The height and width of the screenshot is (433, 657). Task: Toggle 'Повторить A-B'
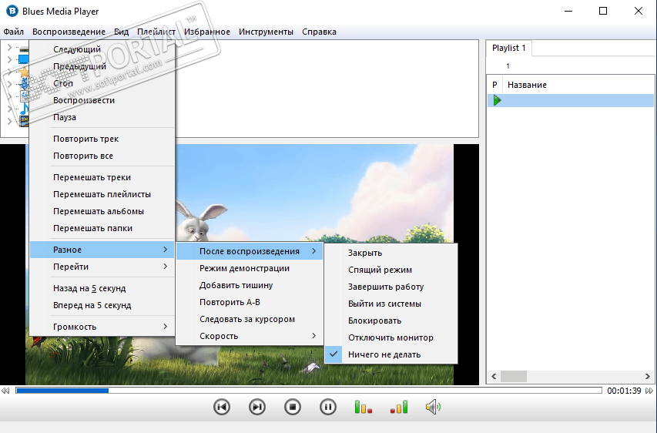point(250,302)
